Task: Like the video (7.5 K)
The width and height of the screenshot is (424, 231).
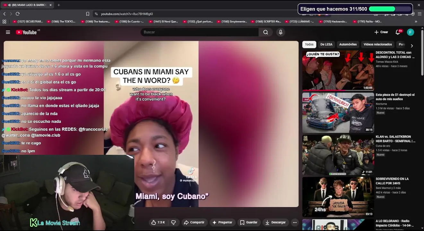Action: click(x=159, y=222)
